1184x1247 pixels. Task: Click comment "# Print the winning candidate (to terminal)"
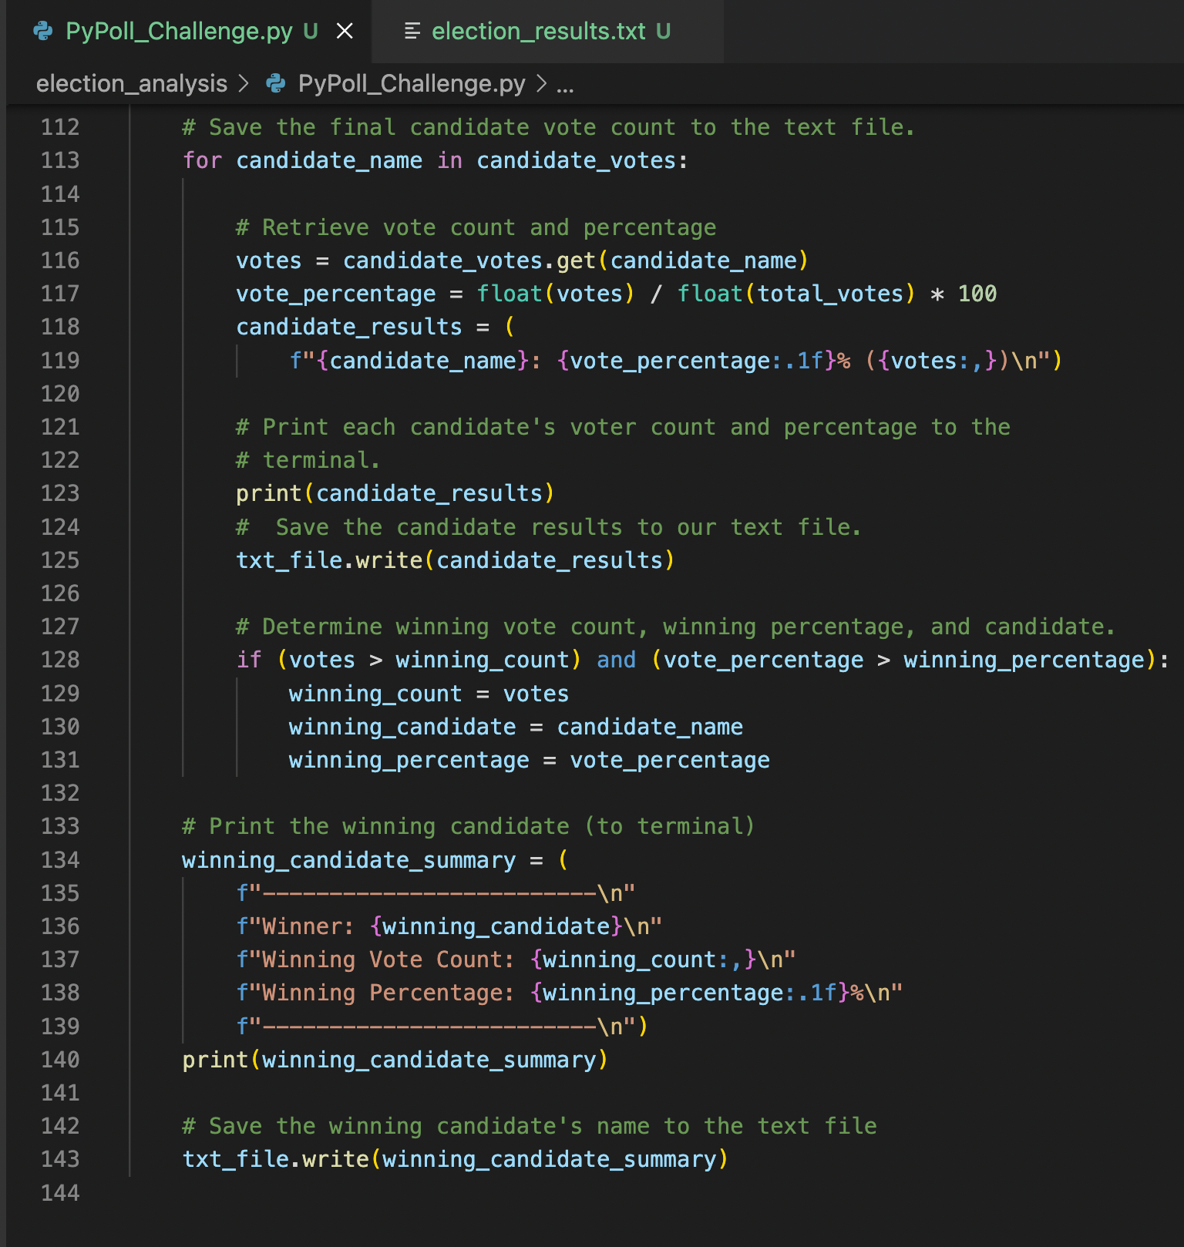tap(468, 826)
